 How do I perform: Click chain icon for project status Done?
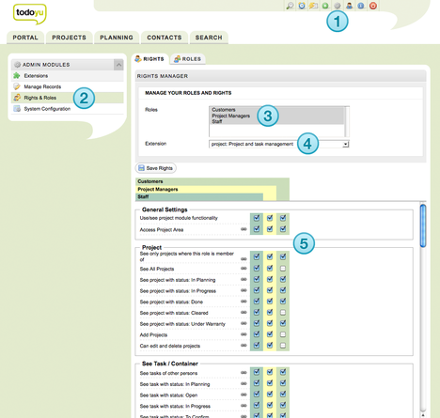244,302
